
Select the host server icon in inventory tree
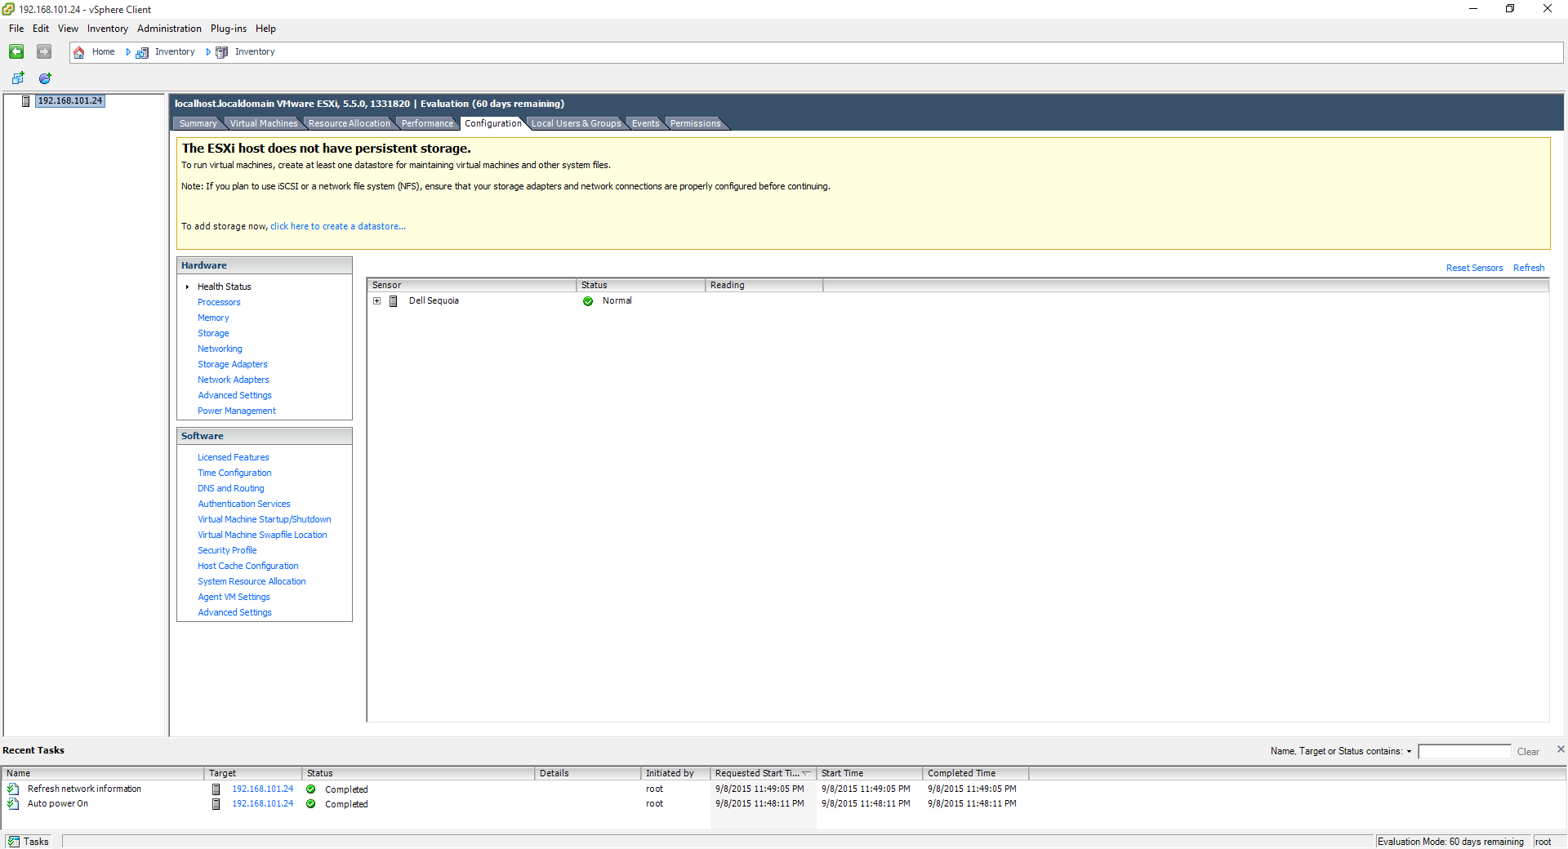[x=26, y=101]
